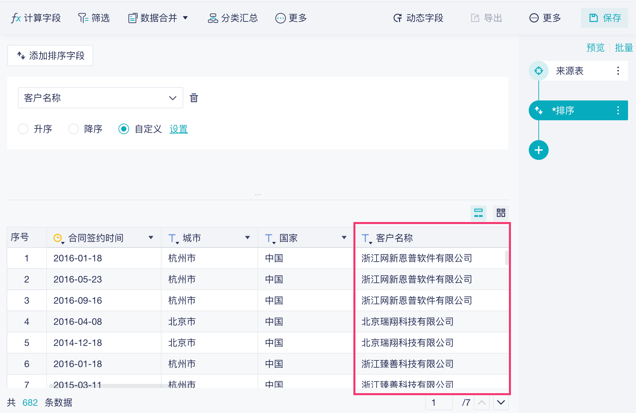Open the 客户名称 sort field dropdown
This screenshot has width=636, height=413.
[100, 98]
